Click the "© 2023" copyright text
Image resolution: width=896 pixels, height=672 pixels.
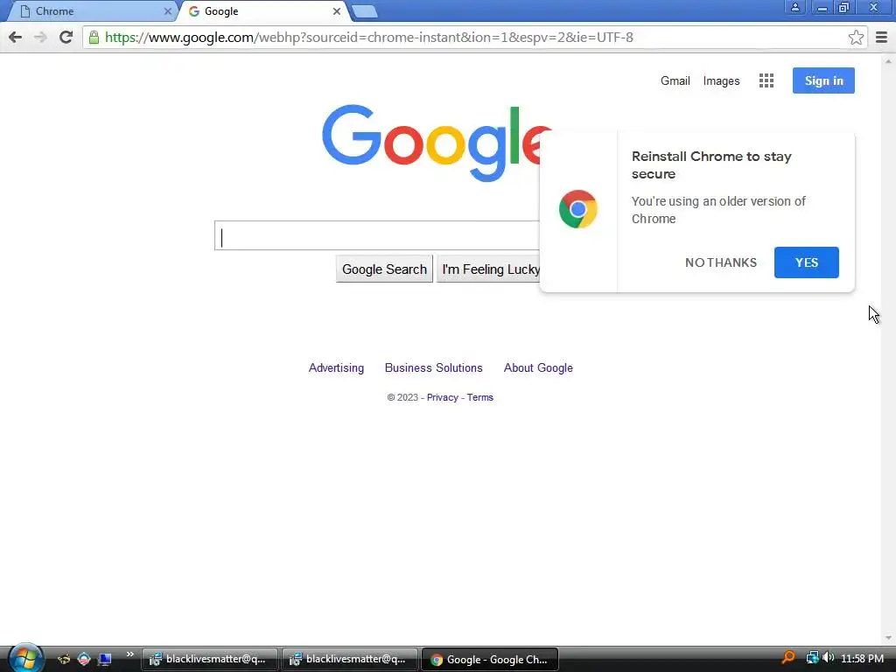[402, 398]
